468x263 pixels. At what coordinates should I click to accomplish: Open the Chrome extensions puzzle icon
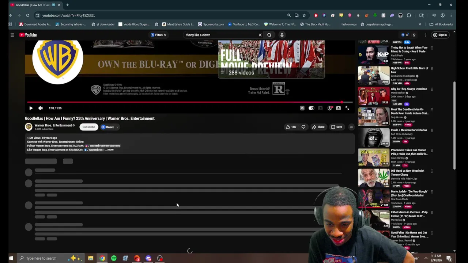pyautogui.click(x=409, y=15)
